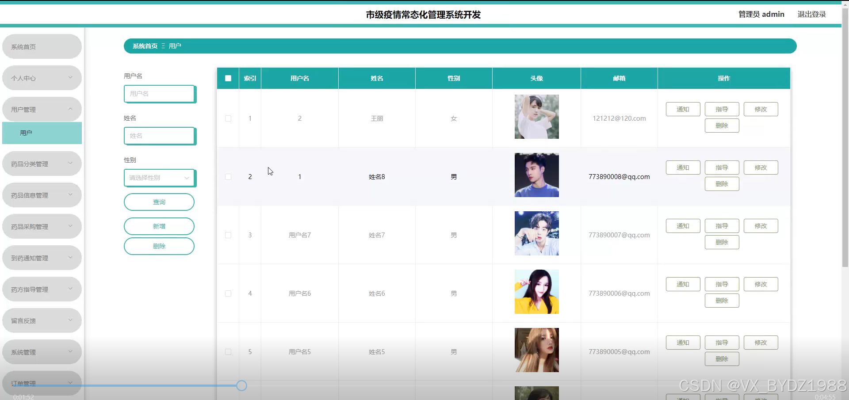Image resolution: width=849 pixels, height=400 pixels.
Task: Click 删除 for the 姓名8 row
Action: pos(722,184)
